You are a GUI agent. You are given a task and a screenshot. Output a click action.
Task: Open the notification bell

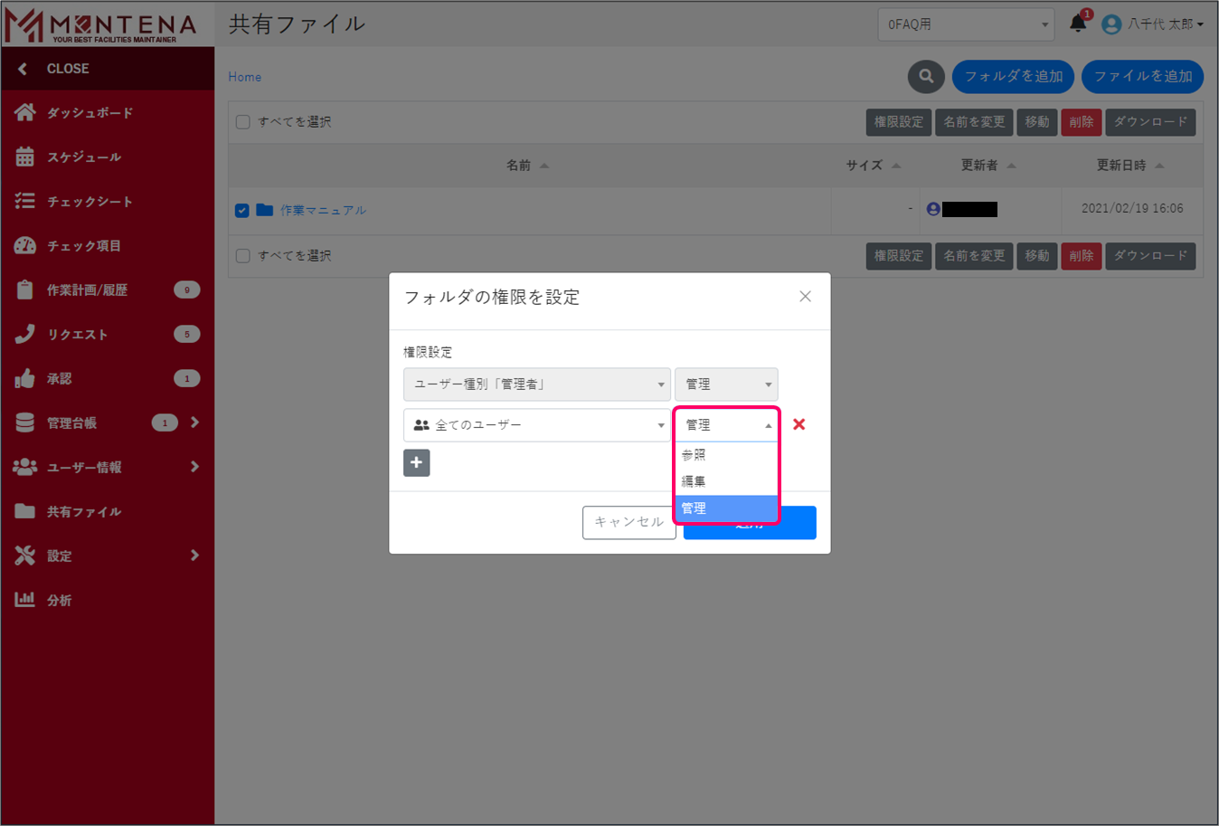pos(1078,24)
